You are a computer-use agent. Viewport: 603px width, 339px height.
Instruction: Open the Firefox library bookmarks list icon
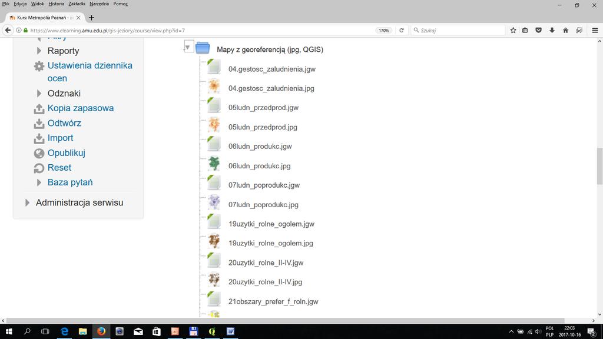(x=525, y=31)
